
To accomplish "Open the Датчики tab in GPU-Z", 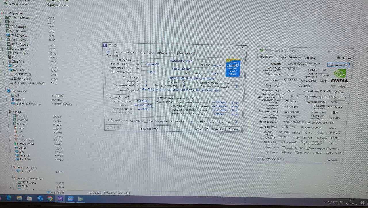I will (x=281, y=57).
